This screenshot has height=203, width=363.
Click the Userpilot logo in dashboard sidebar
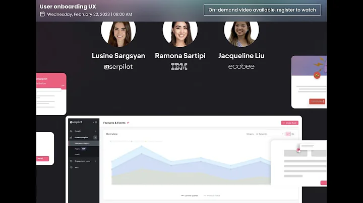(76, 122)
